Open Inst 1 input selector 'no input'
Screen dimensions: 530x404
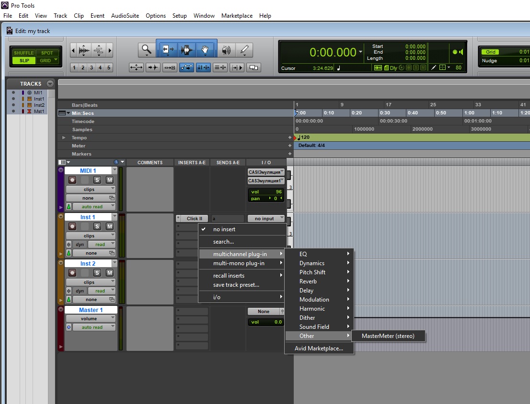pyautogui.click(x=265, y=218)
